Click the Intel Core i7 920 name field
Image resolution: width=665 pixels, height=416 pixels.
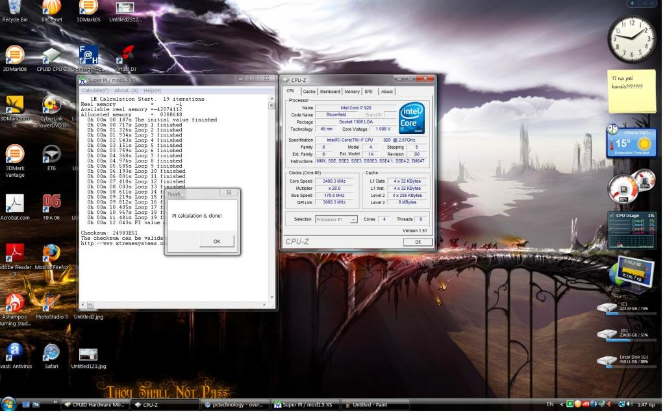coord(356,108)
